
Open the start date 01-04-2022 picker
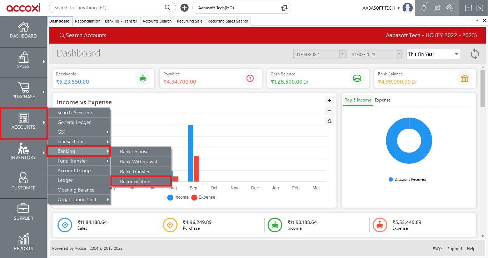320,54
